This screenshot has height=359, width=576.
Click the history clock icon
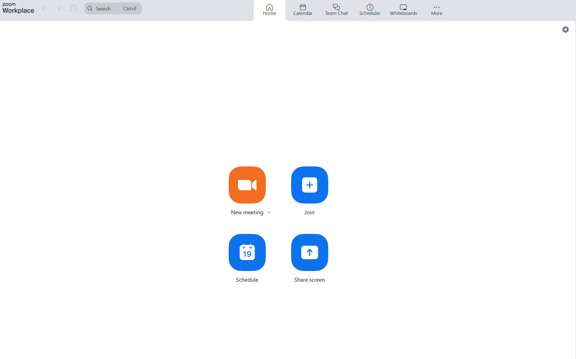point(74,9)
